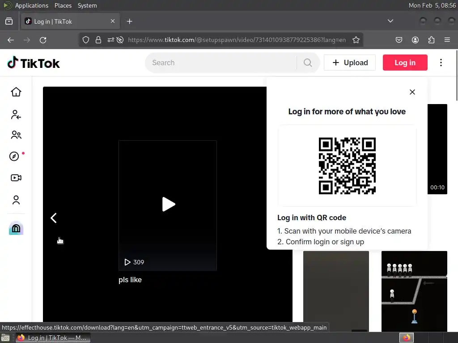
Task: Click the 'pls like' caption
Action: [x=130, y=280]
